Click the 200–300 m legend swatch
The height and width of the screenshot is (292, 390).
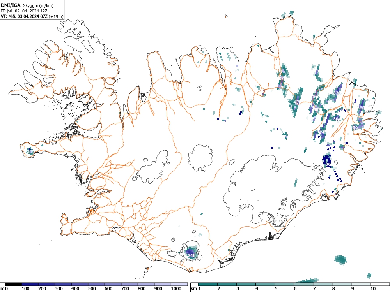click(46, 284)
